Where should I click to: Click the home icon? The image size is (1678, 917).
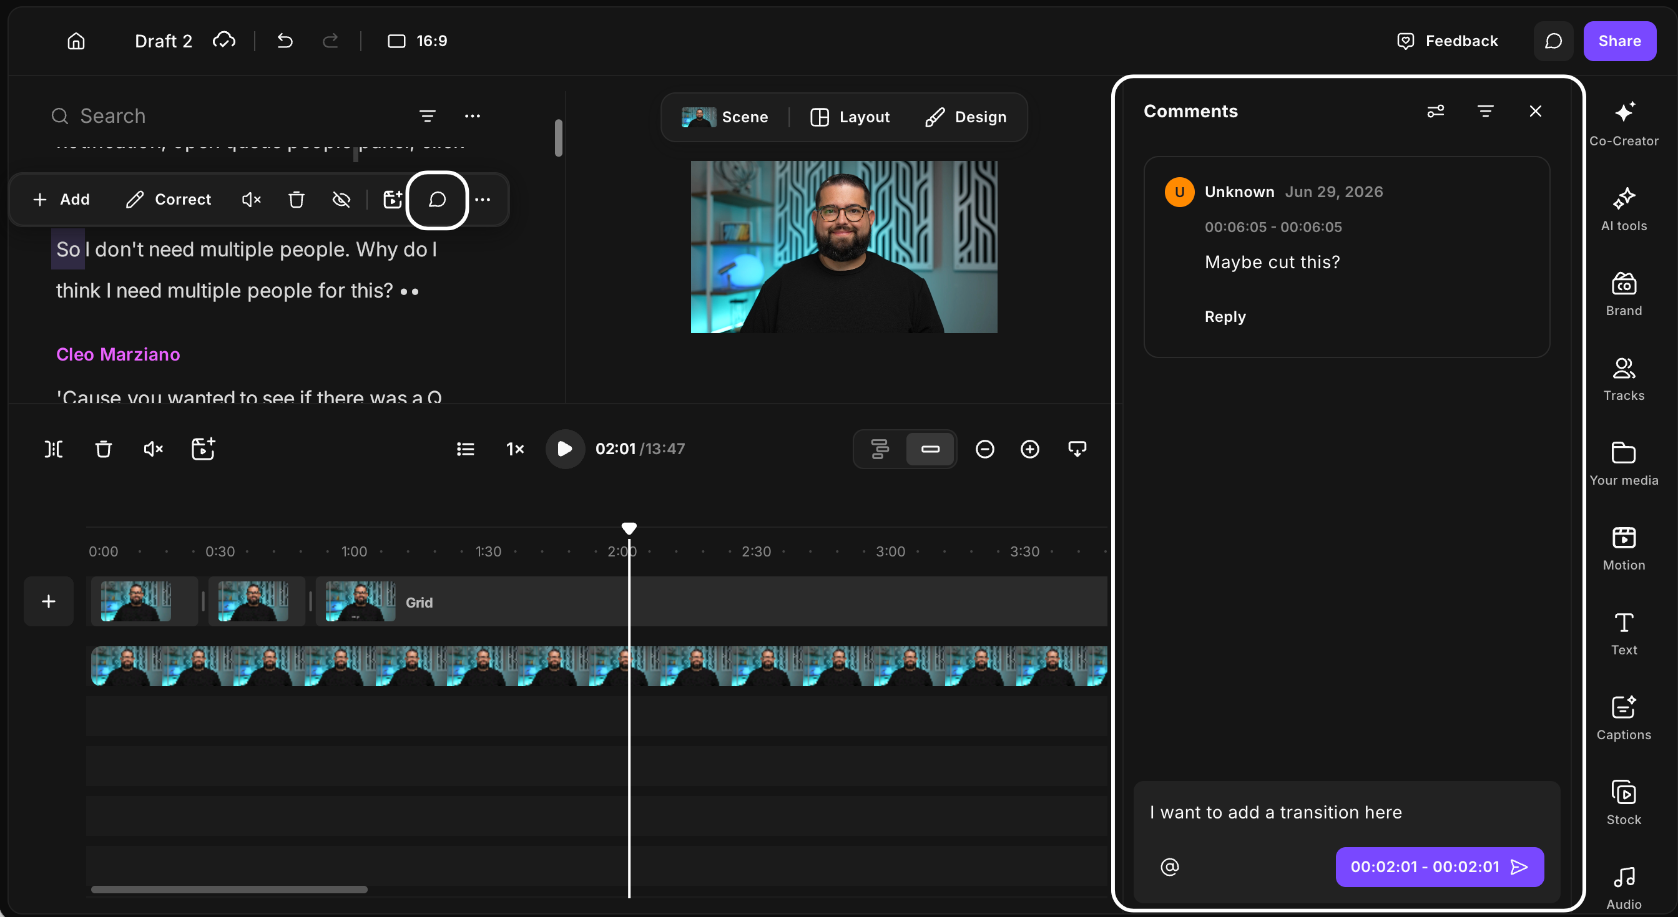coord(76,41)
